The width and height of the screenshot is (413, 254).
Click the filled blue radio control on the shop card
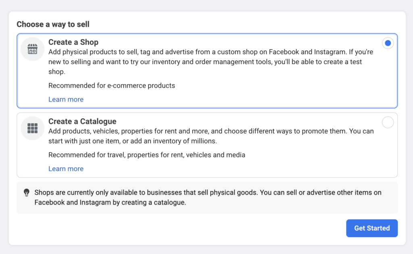(x=388, y=43)
